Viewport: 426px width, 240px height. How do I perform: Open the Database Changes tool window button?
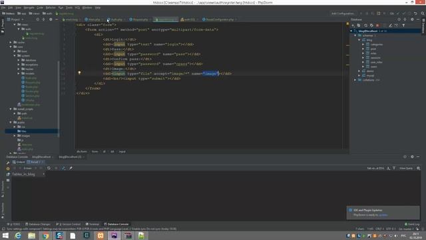coord(38,224)
